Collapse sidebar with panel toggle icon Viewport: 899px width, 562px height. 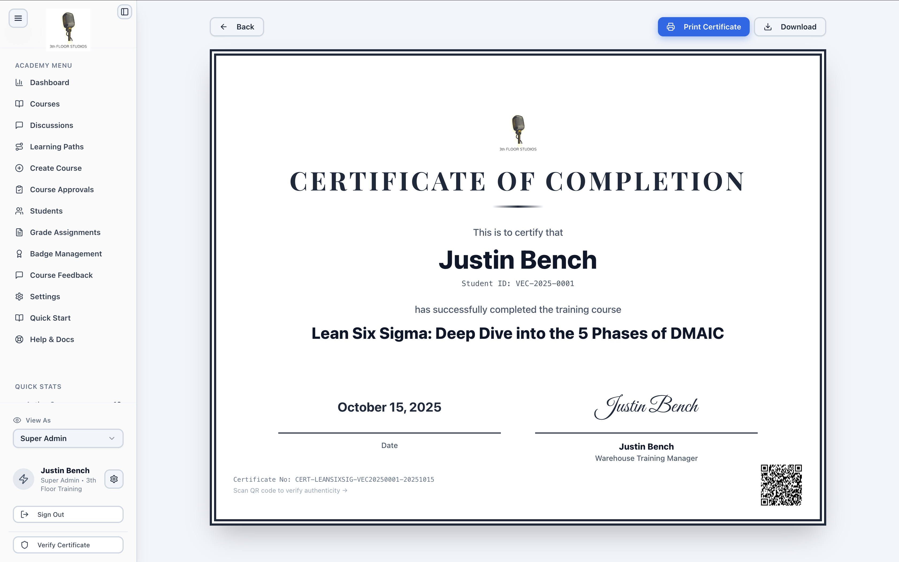tap(125, 12)
